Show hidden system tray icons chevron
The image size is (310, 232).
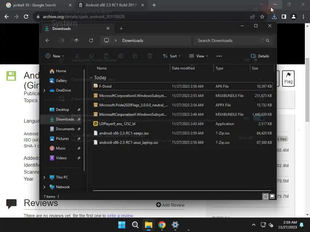tap(254, 225)
